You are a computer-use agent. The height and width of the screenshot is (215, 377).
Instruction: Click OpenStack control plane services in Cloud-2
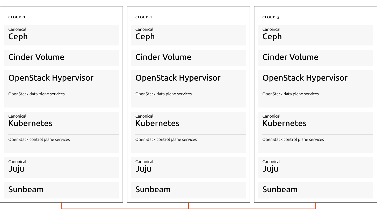tap(166, 140)
